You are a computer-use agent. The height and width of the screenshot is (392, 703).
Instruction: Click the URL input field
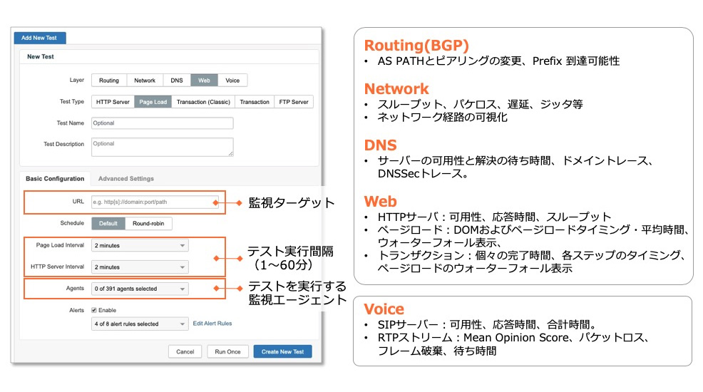(155, 202)
